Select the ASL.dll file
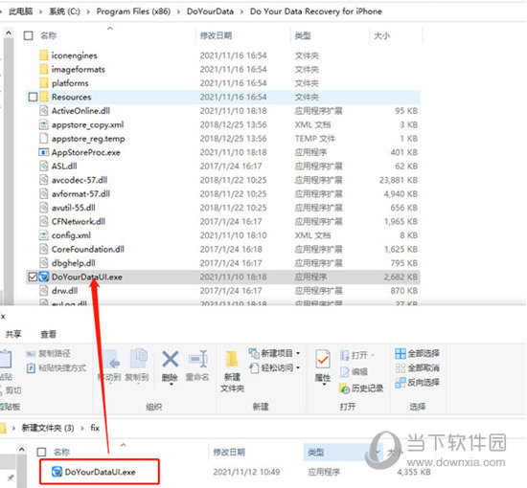Viewport: 527px width, 488px height. click(223, 166)
